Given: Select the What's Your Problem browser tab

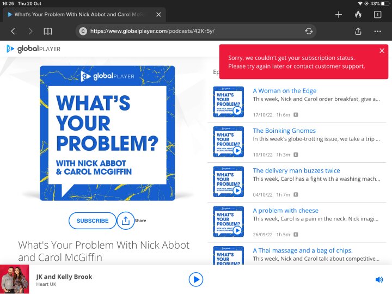Looking at the screenshot, I should click(x=84, y=15).
